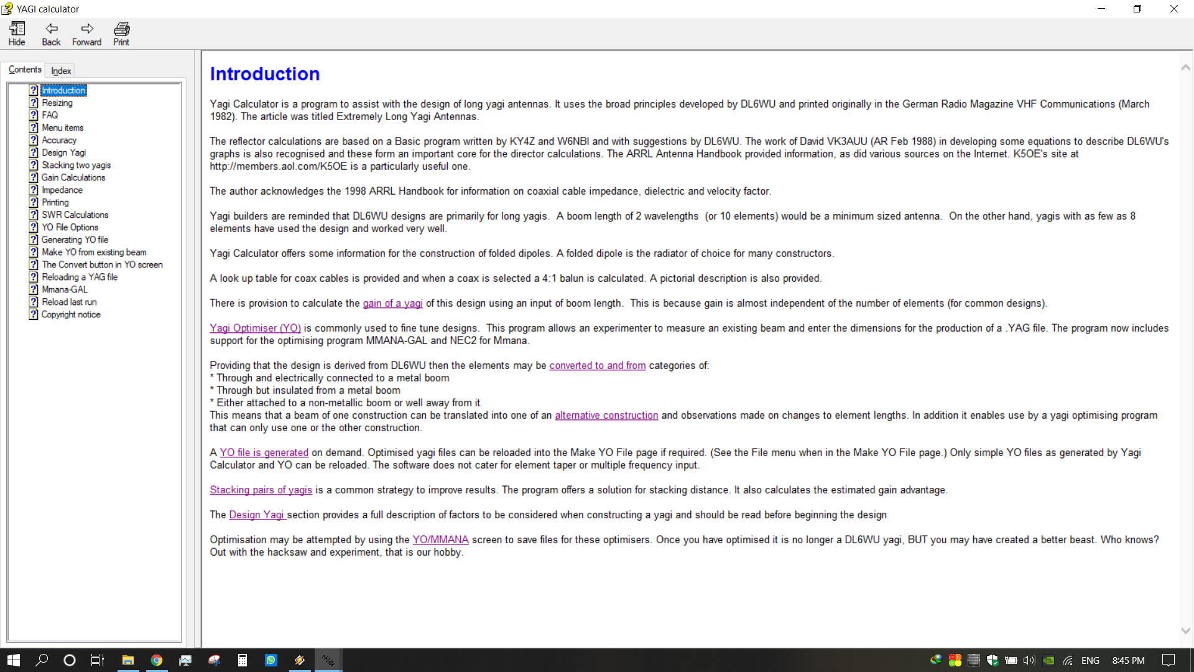Follow the Yagi Optimiser (YO) link

(255, 328)
